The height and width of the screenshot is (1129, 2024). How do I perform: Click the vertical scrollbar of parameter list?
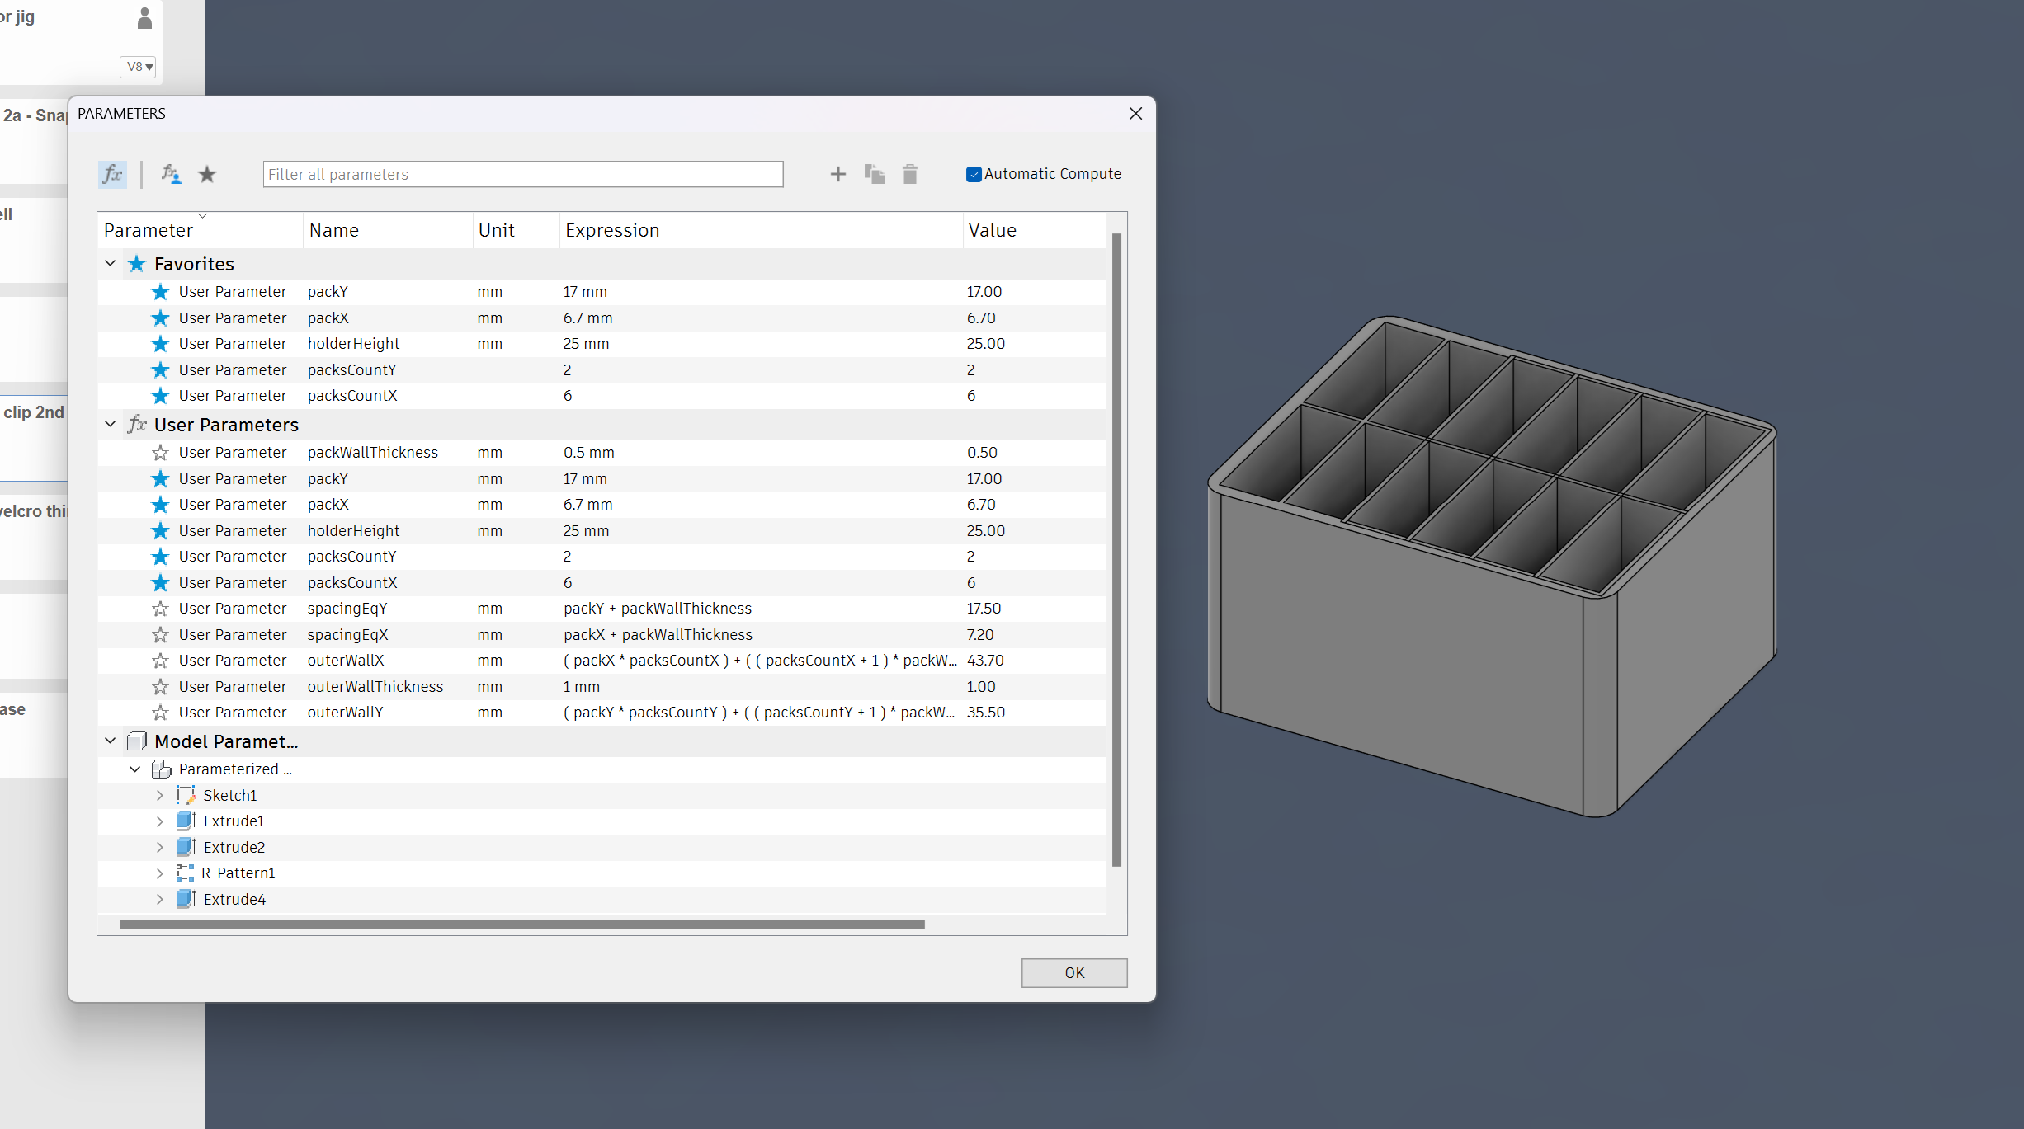coord(1116,550)
